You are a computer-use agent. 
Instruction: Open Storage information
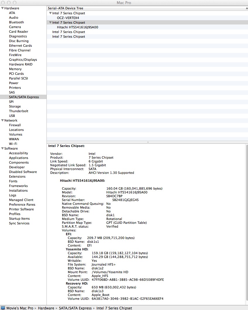coord(15,106)
